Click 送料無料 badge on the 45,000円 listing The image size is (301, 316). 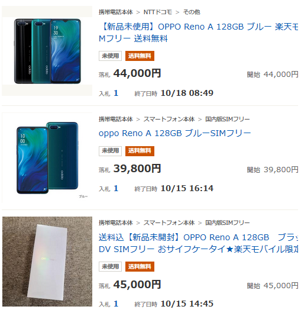click(140, 266)
